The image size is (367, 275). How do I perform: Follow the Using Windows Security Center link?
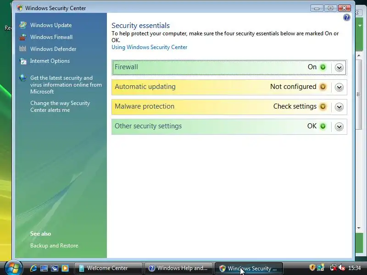[150, 47]
